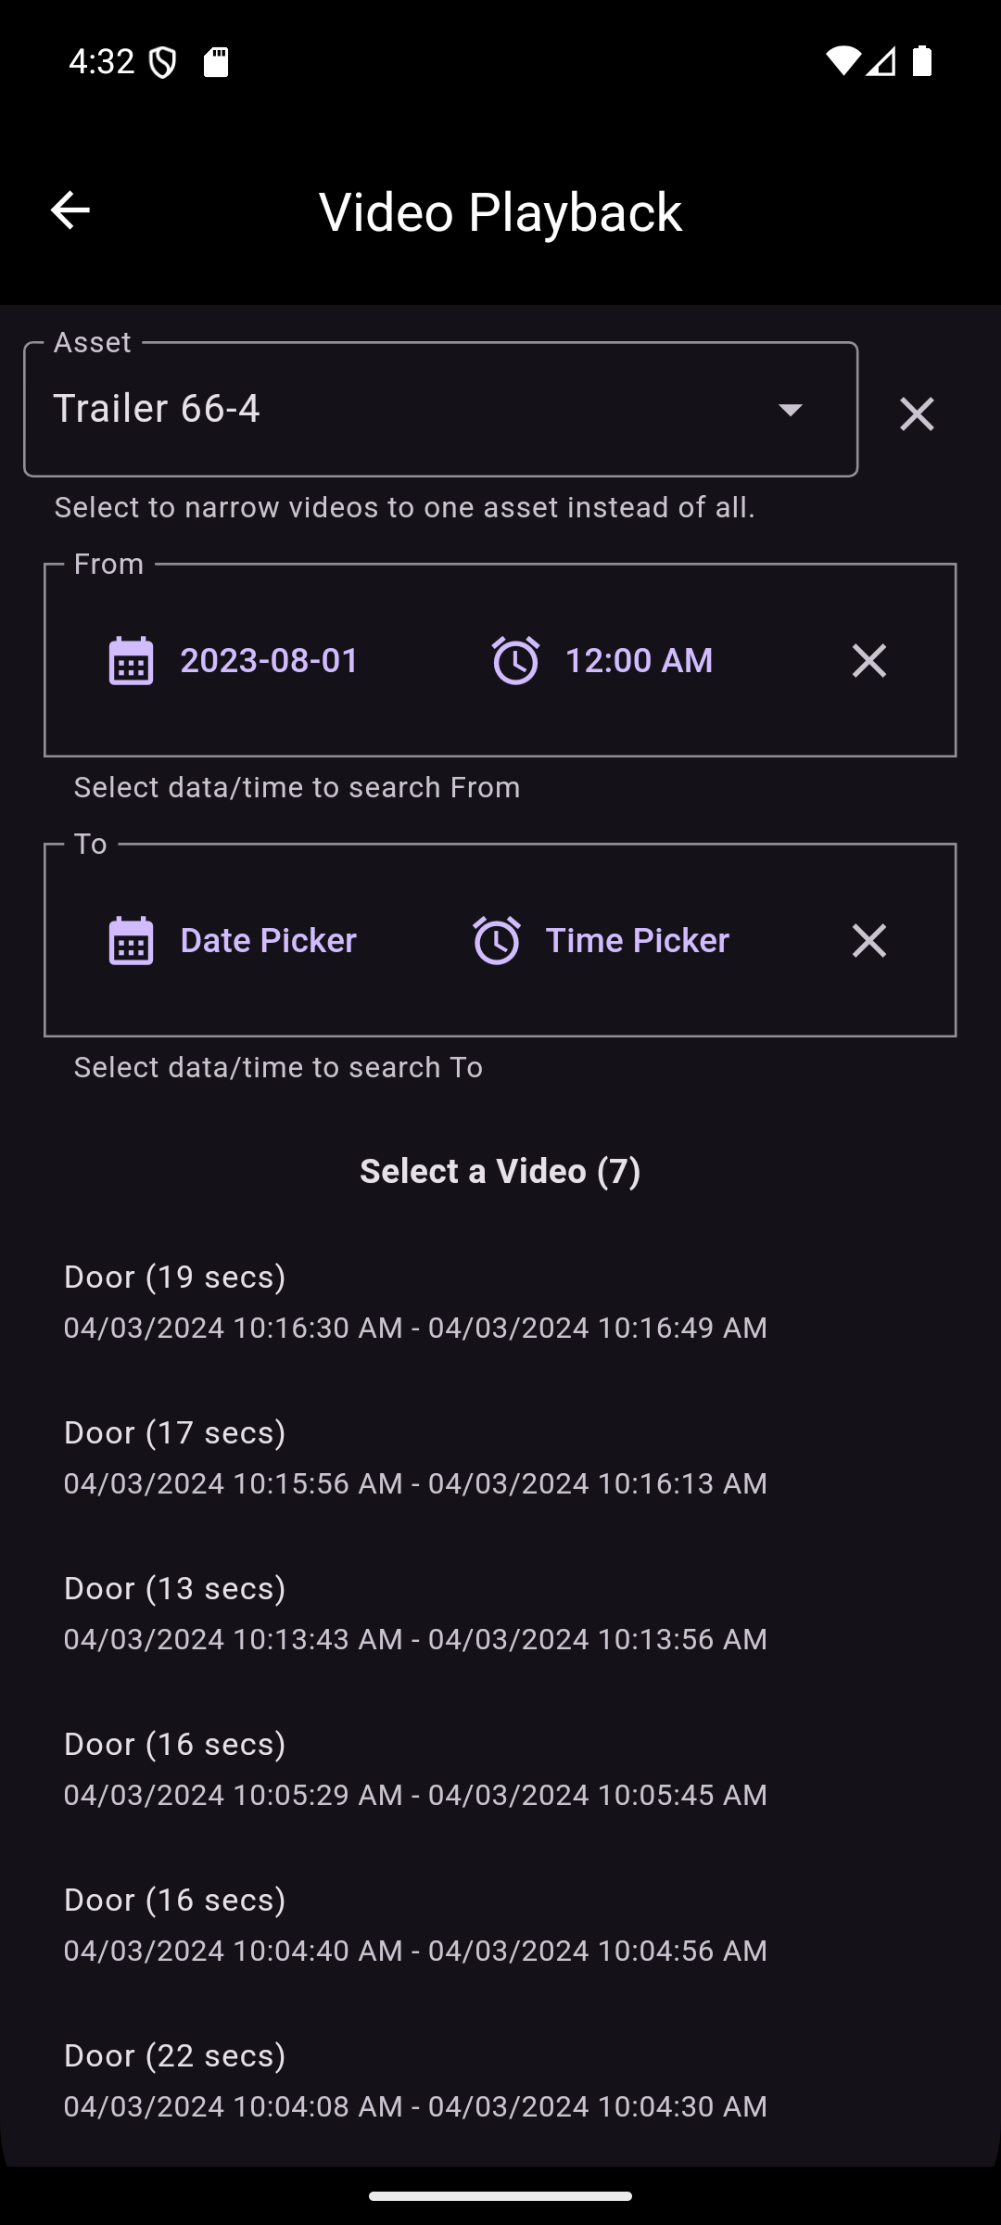Change the From date 2023-08-01
The image size is (1001, 2225).
[269, 661]
